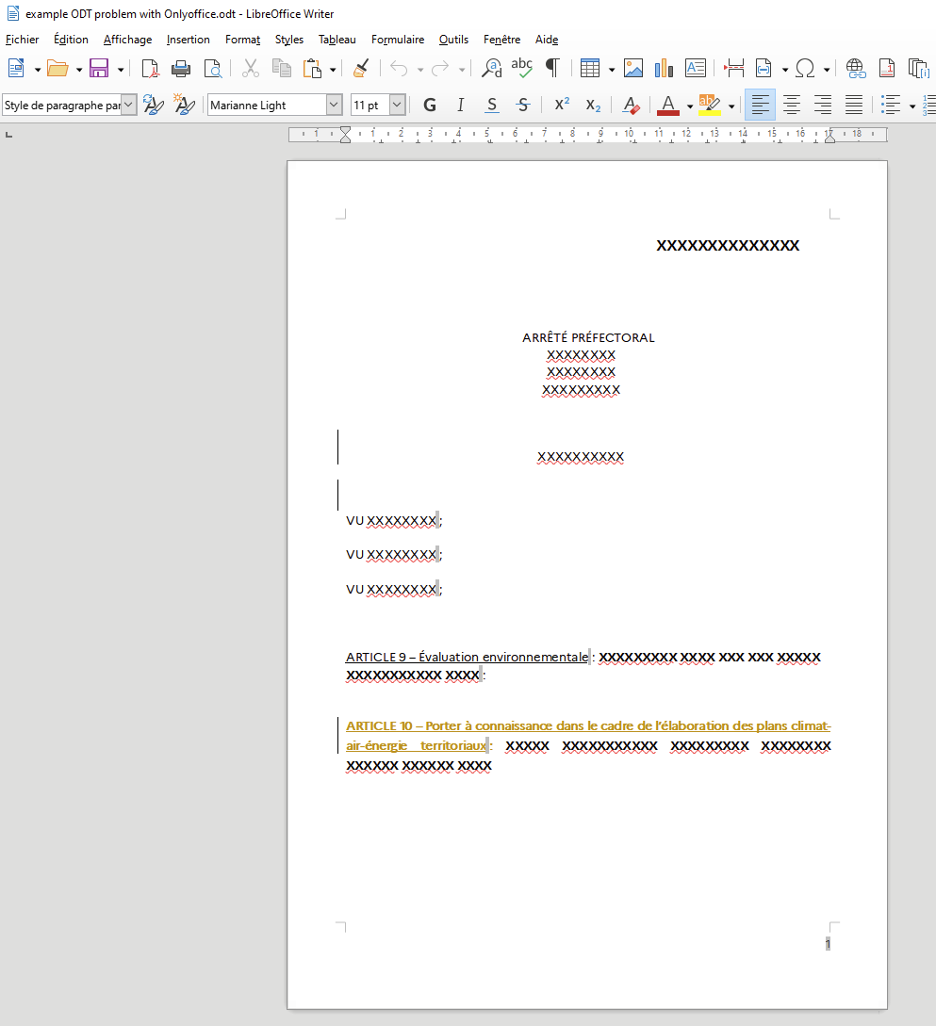
Task: Align the text to center
Action: click(792, 105)
